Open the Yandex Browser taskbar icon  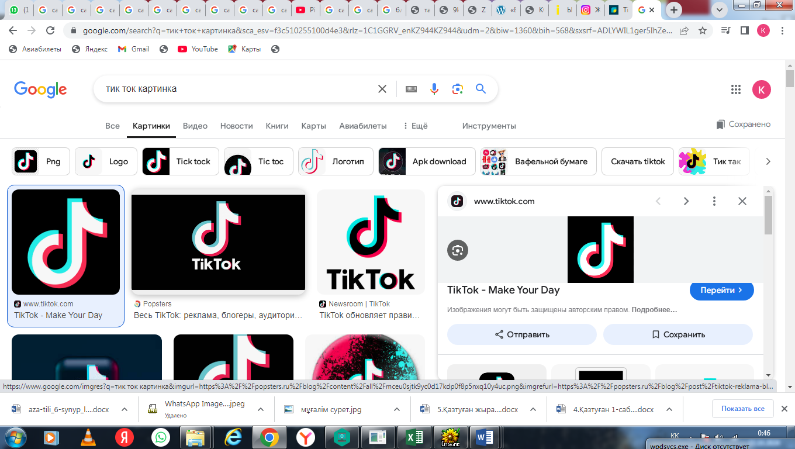click(305, 437)
